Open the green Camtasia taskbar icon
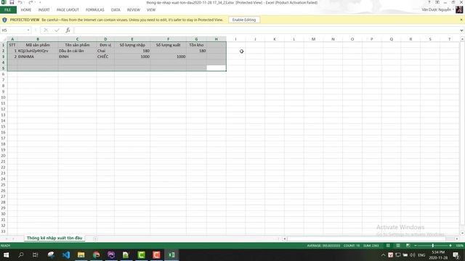The height and width of the screenshot is (261, 465). point(141,254)
